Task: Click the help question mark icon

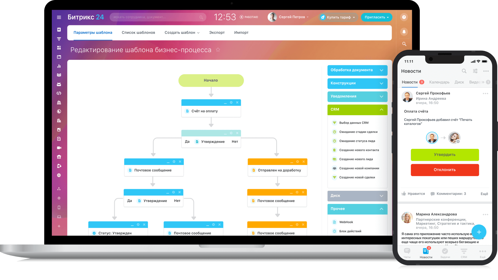Action: [x=404, y=17]
